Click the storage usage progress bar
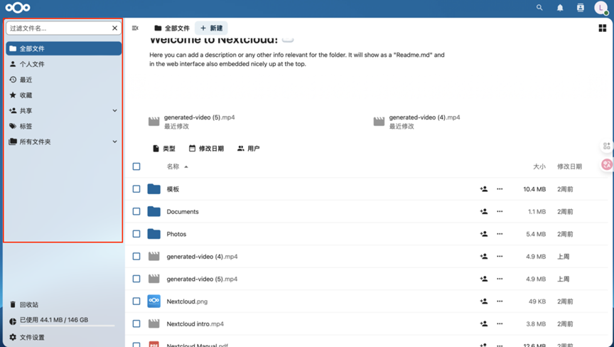The width and height of the screenshot is (614, 347). coord(63,326)
